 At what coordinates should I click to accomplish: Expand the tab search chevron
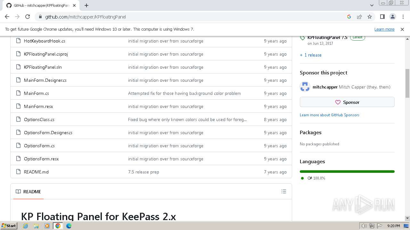372,5
